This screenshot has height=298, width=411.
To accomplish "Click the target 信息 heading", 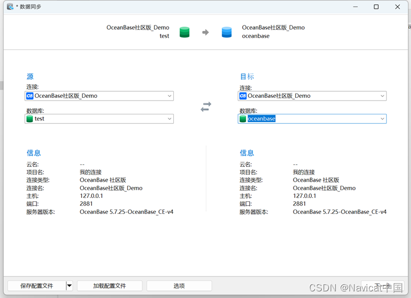I will 246,153.
